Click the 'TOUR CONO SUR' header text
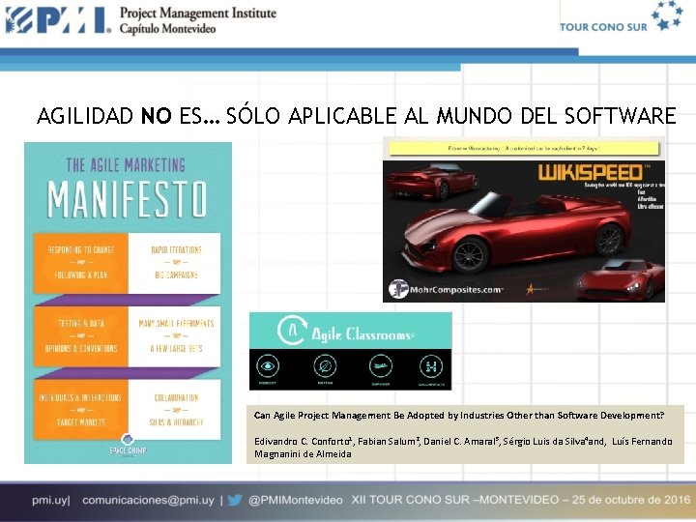Screen dimensions: 696x522 pyautogui.click(x=603, y=27)
